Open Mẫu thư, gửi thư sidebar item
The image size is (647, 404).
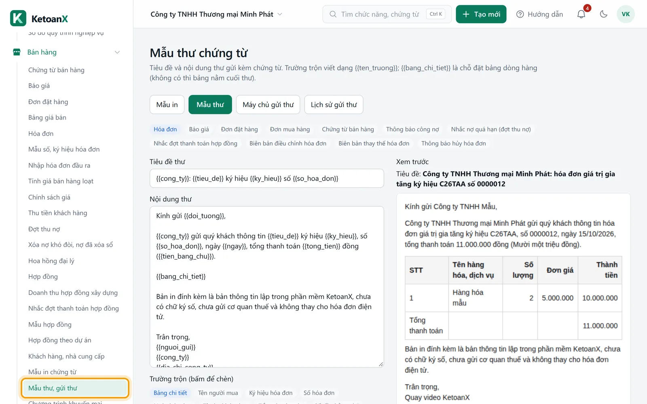(75, 388)
